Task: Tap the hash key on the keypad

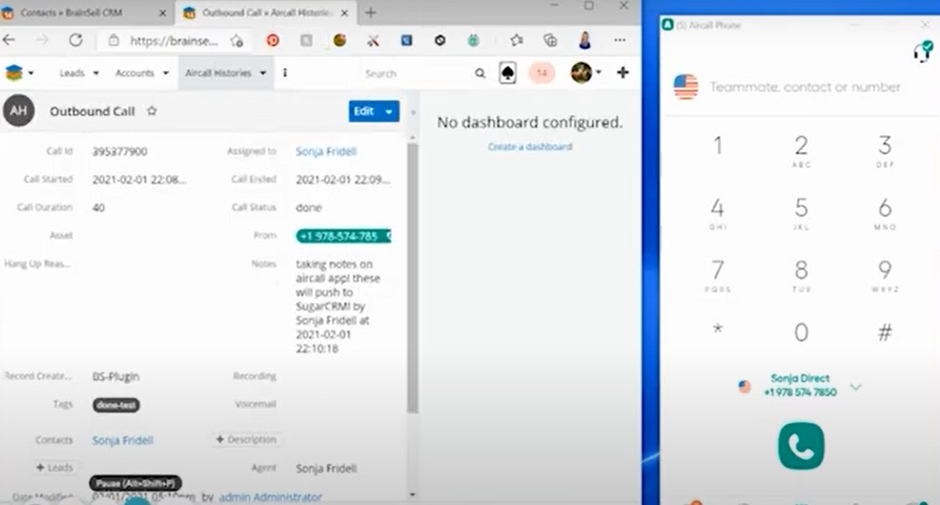Action: click(885, 331)
